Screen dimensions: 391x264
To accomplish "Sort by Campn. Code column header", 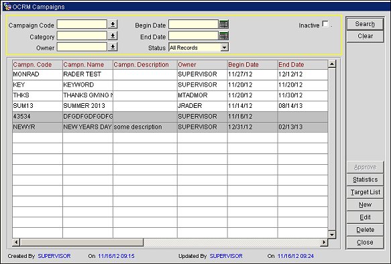I will point(38,65).
